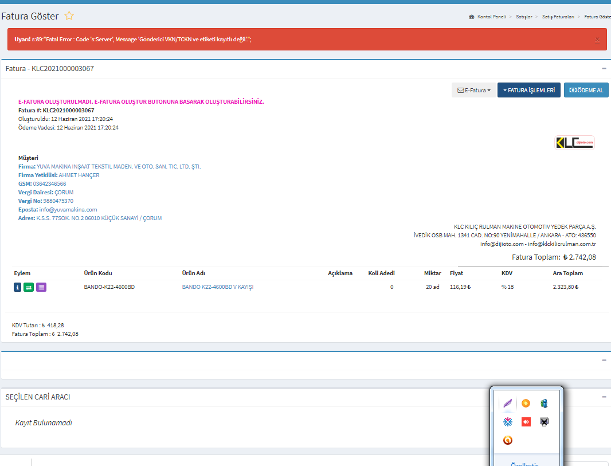Open the purple feather tray icon
This screenshot has width=611, height=466.
point(507,404)
